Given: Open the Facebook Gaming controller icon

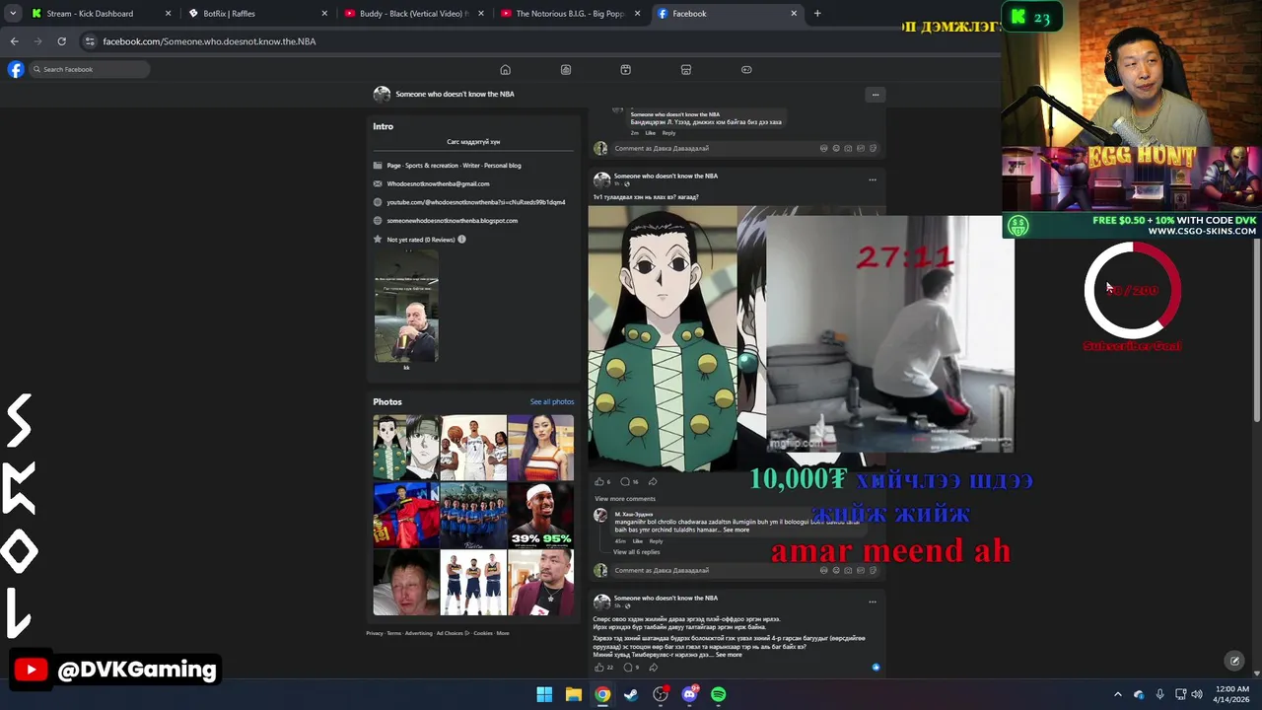Looking at the screenshot, I should click(x=746, y=69).
